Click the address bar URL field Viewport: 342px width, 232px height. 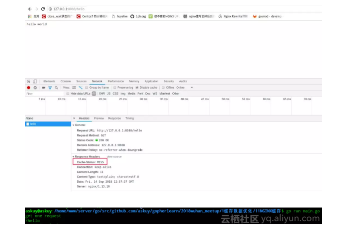pyautogui.click(x=184, y=9)
